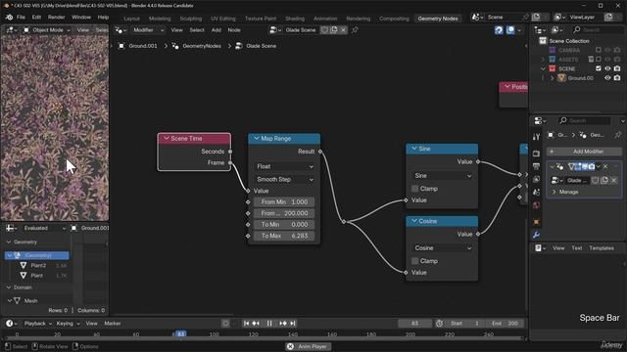Open the Modifier type dropdown in node editor
Screen dimensions: 627x352
pyautogui.click(x=148, y=30)
